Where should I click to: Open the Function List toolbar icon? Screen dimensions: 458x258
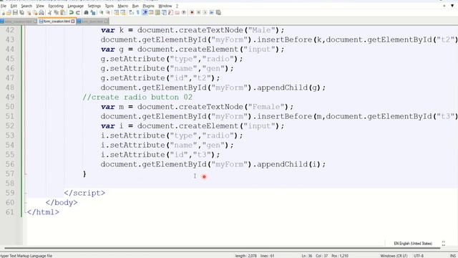pos(171,13)
